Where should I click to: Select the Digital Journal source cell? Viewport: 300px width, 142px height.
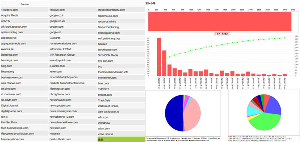(x=24, y=105)
